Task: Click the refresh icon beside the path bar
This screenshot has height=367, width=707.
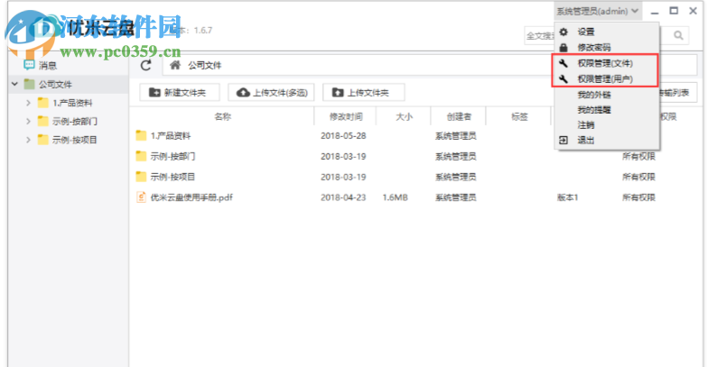Action: (145, 65)
